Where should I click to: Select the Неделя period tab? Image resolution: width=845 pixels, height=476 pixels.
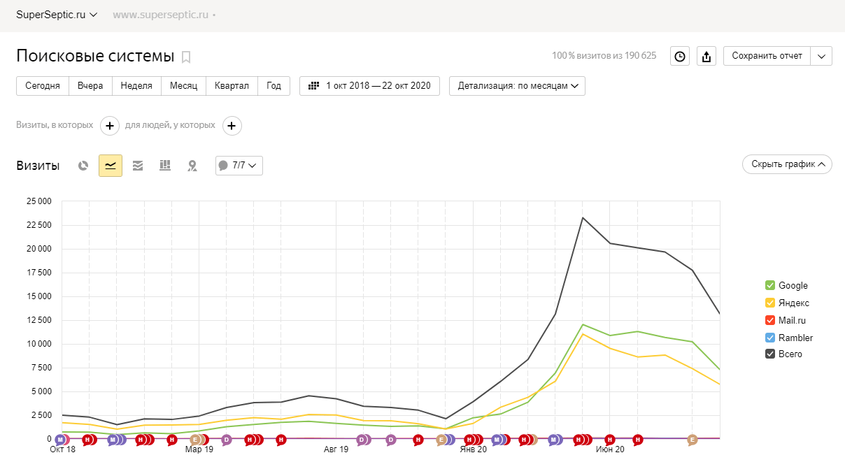136,86
